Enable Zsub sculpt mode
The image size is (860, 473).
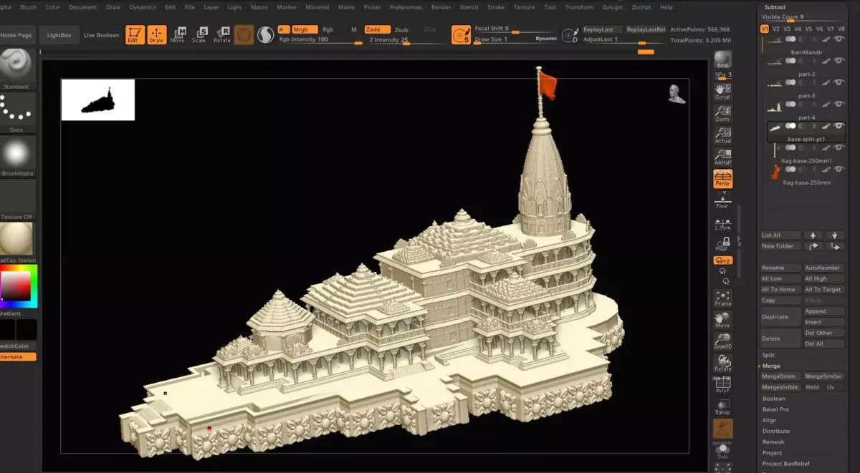tap(401, 30)
